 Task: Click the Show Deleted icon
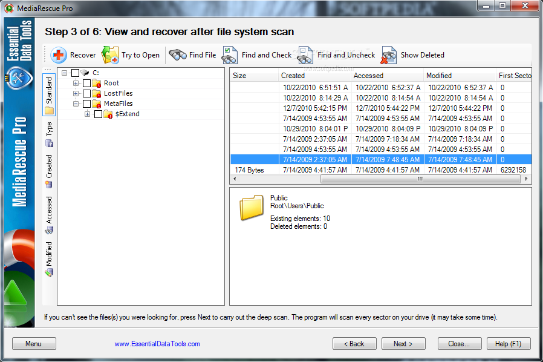[x=389, y=55]
